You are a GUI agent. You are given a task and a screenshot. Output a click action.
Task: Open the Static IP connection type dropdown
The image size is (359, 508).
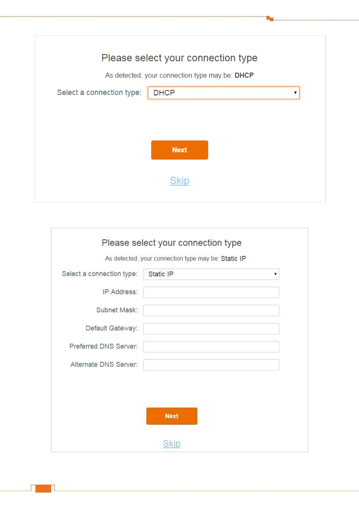pos(211,274)
